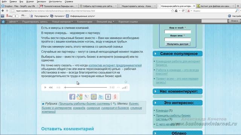Viewport: 241px width, 135px height.
Task: Open the Файл menu
Action: point(4,1)
